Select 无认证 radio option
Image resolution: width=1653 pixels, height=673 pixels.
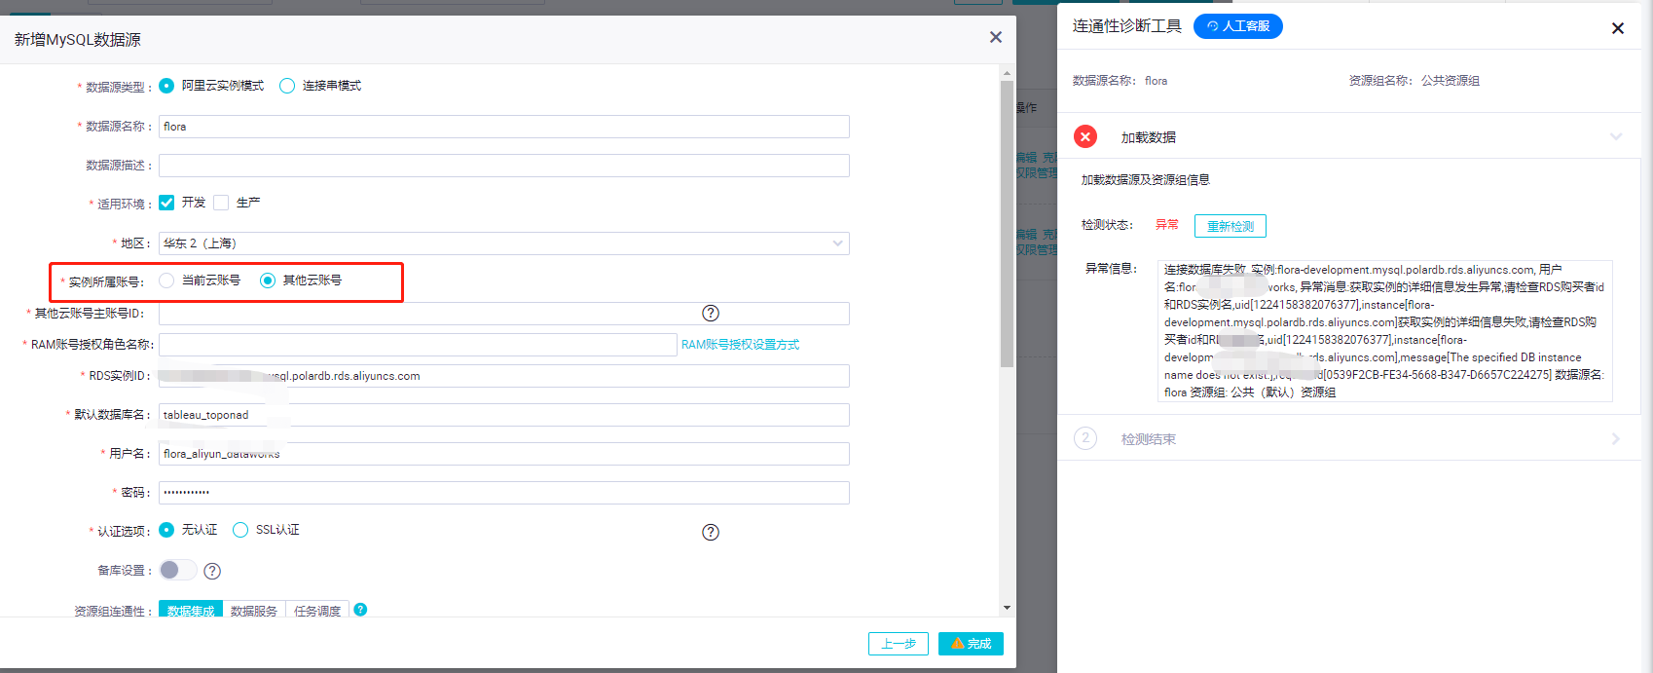pos(166,530)
